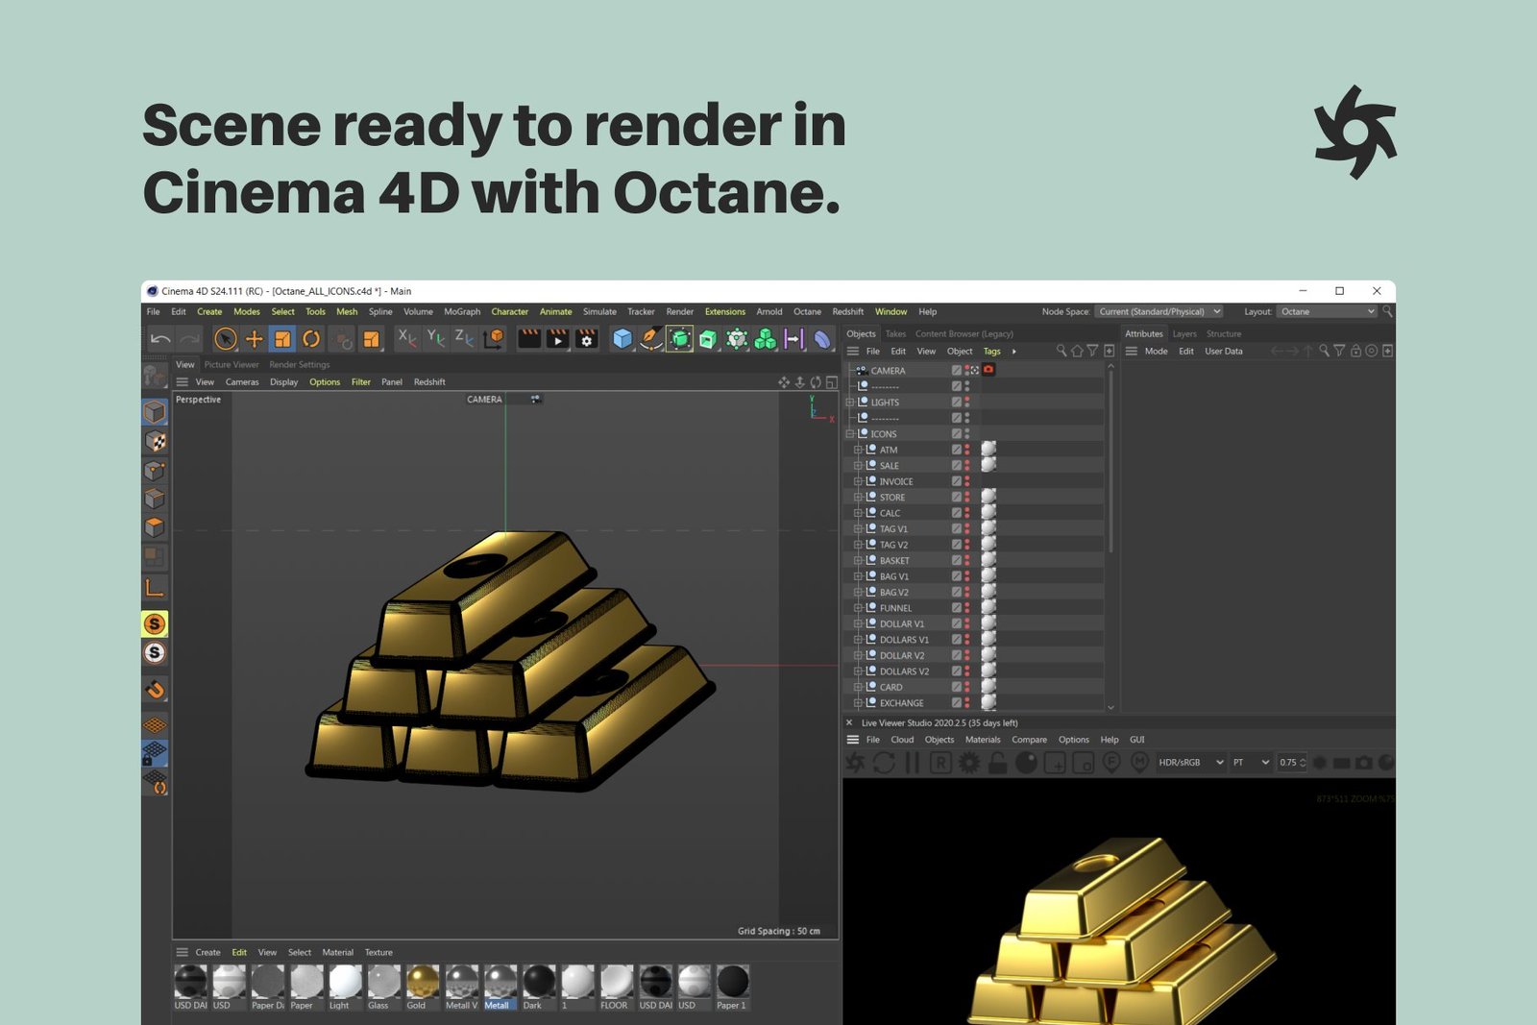Viewport: 1537px width, 1025px height.
Task: Click the Render to Picture Viewer icon
Action: pyautogui.click(x=558, y=340)
